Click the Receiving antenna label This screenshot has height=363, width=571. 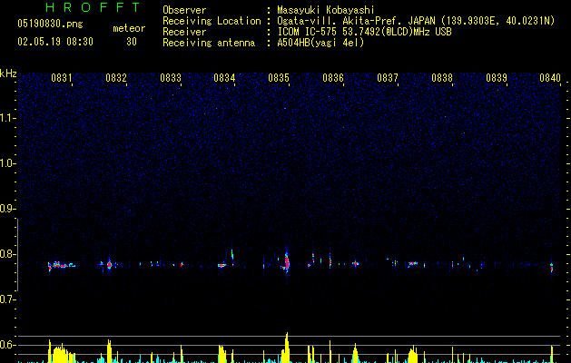(209, 43)
